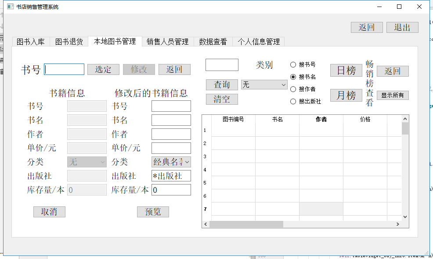
Task: Click the highlighted 作者 cell in row 7
Action: click(x=321, y=209)
